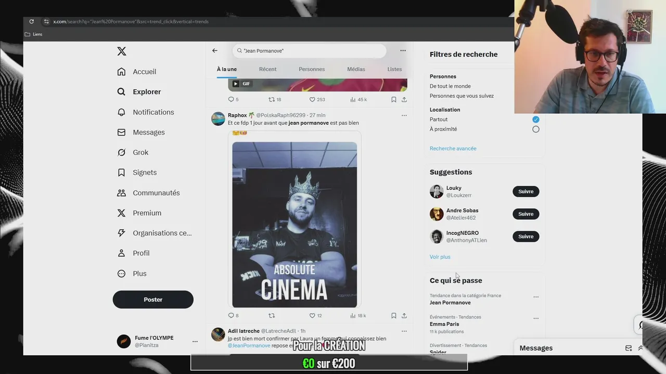Click the Organisations lightning icon

click(x=121, y=233)
